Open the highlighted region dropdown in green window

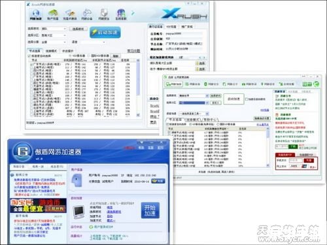pyautogui.click(x=194, y=103)
